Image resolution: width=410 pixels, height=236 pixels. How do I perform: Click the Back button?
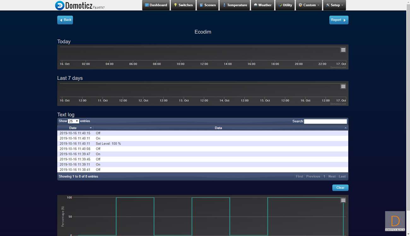coord(65,20)
